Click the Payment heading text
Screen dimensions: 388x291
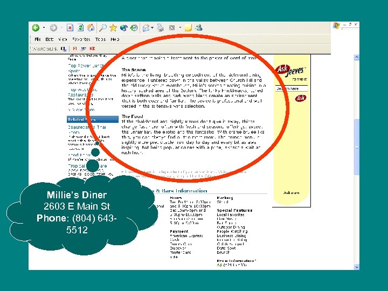click(179, 231)
